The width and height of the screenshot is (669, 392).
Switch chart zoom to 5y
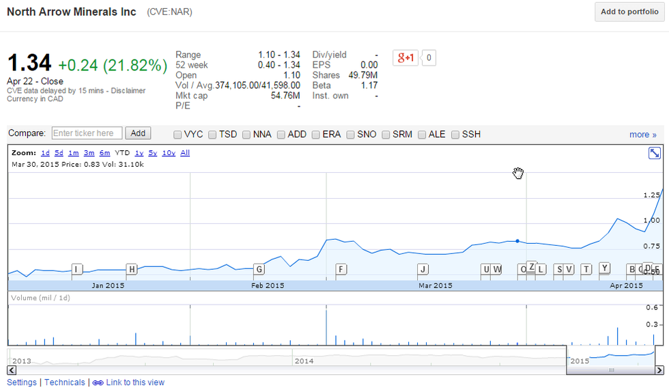coord(153,153)
